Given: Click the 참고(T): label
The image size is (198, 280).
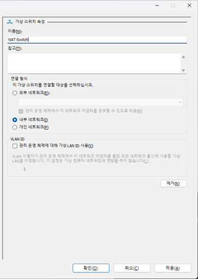Looking at the screenshot, I should pos(15,48).
